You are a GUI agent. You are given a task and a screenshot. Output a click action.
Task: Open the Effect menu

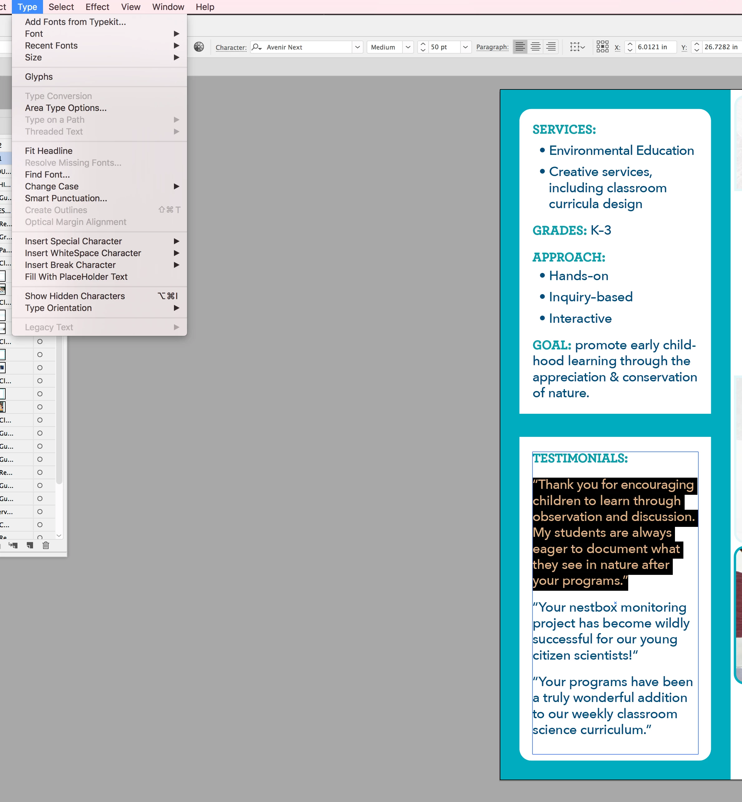pyautogui.click(x=97, y=7)
